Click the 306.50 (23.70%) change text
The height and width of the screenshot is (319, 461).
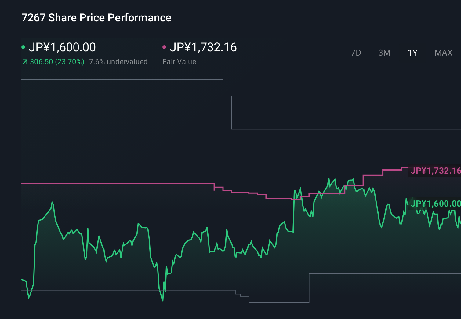[x=57, y=61]
